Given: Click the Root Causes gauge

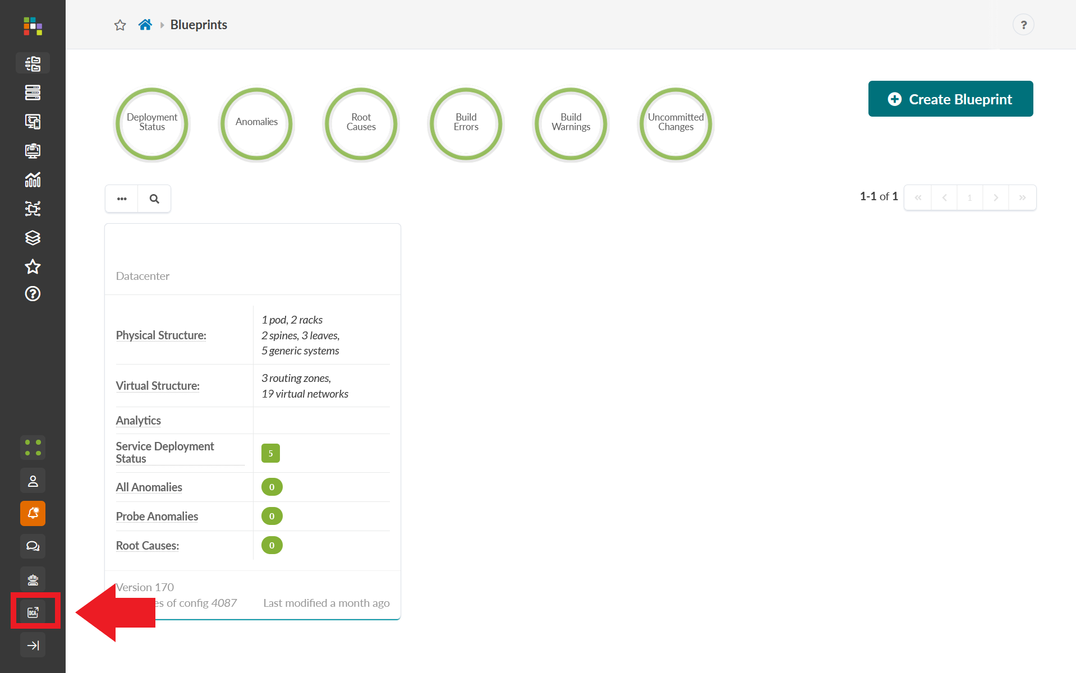Looking at the screenshot, I should pyautogui.click(x=361, y=124).
